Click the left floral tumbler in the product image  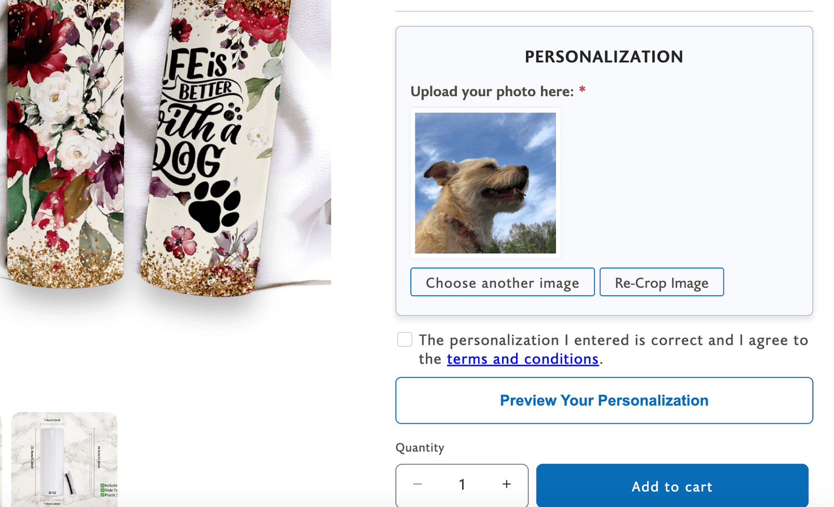pos(64,139)
